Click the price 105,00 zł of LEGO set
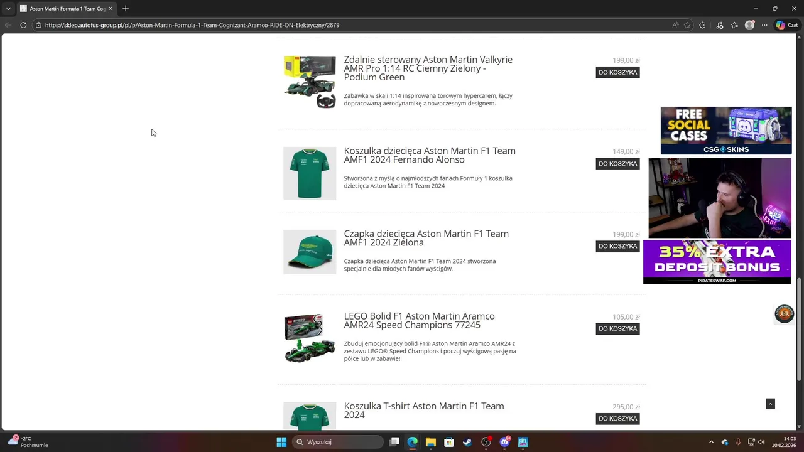The width and height of the screenshot is (804, 452). coord(626,317)
